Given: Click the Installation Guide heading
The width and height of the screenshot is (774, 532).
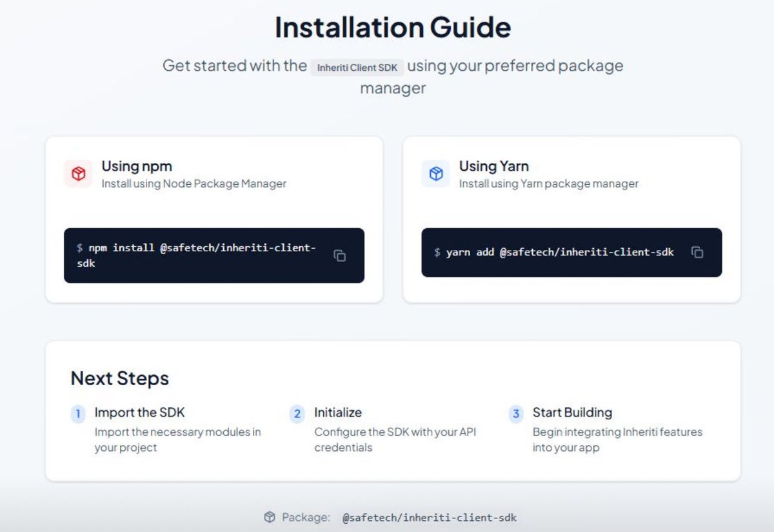Looking at the screenshot, I should pos(393,28).
